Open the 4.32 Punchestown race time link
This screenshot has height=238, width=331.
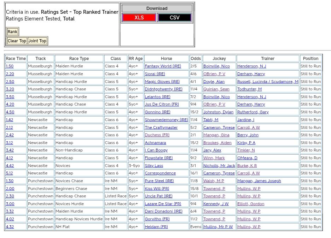pyautogui.click(x=10, y=227)
